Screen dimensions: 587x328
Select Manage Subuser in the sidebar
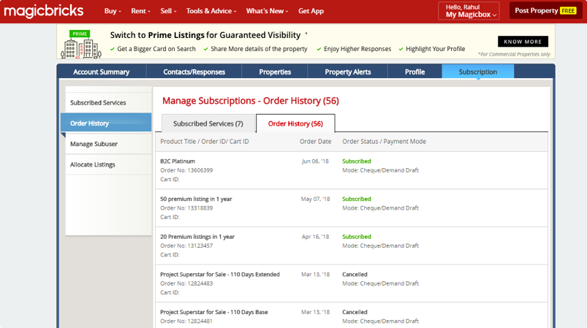(94, 144)
